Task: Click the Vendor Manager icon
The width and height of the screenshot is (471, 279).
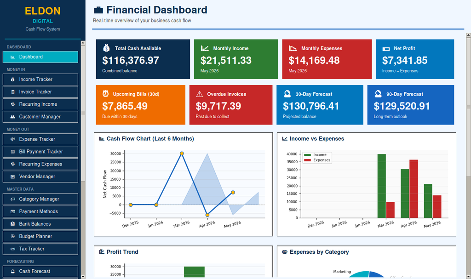Action: coord(12,177)
